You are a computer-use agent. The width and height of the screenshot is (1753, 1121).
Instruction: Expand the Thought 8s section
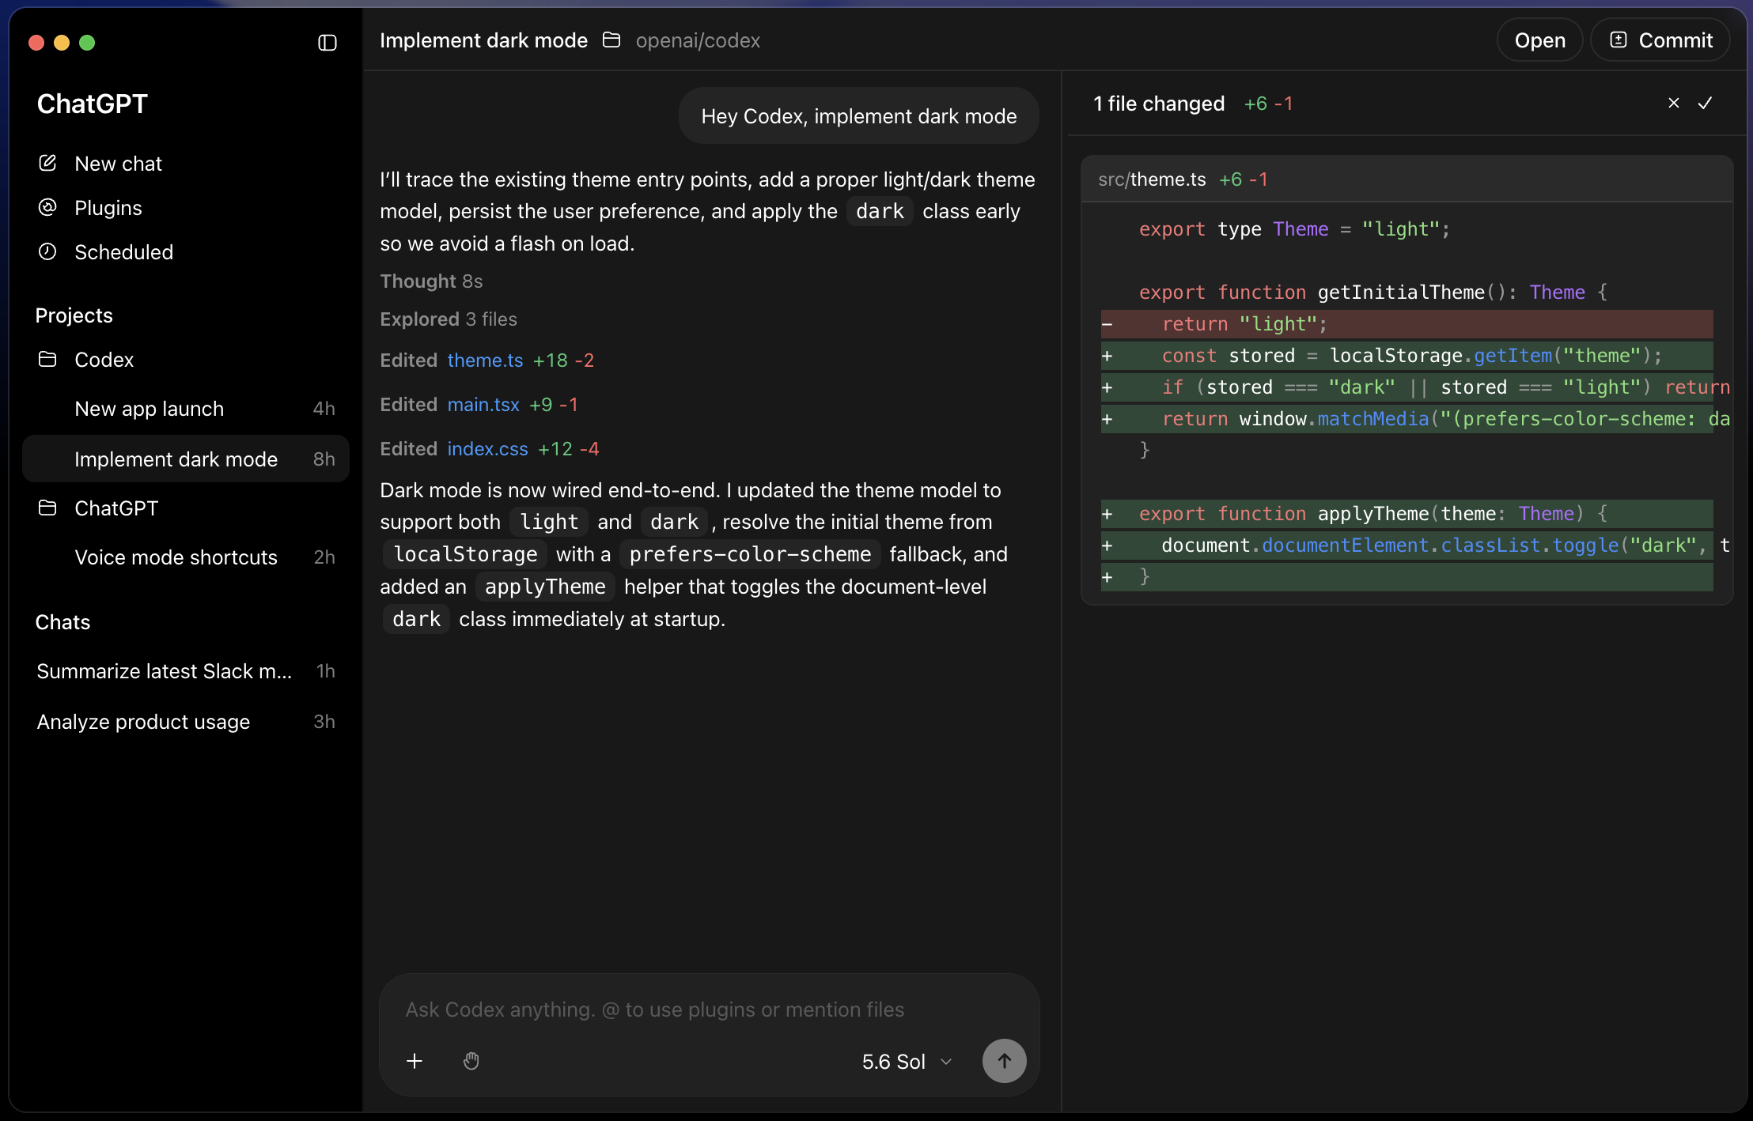(431, 281)
